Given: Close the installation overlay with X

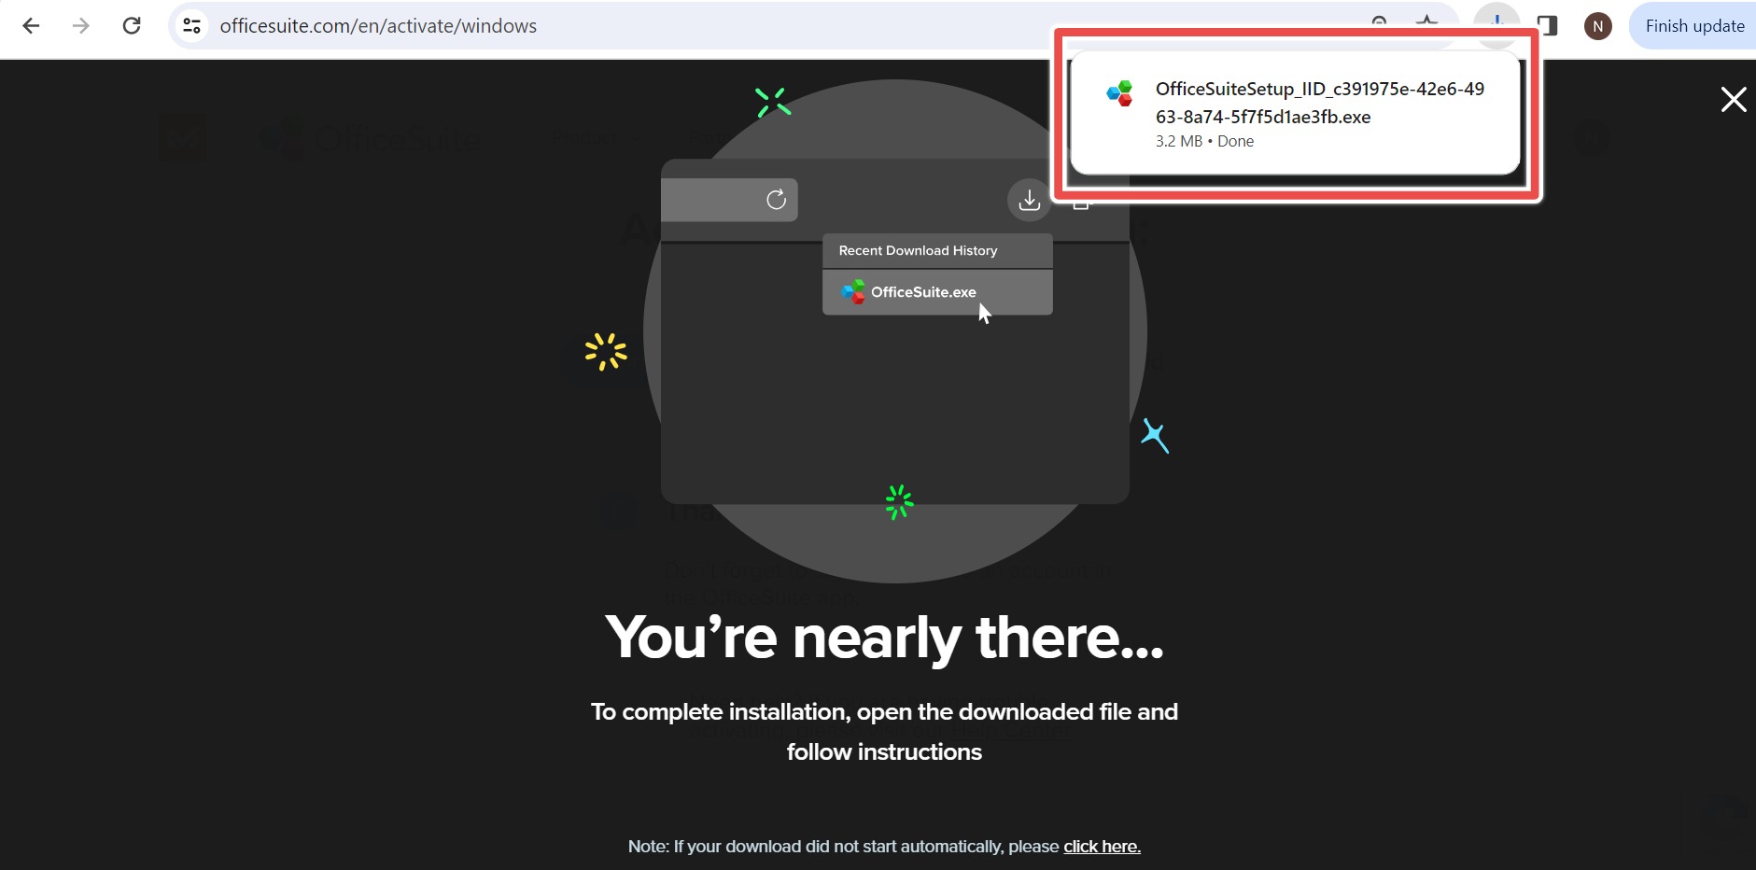Looking at the screenshot, I should click(x=1734, y=100).
